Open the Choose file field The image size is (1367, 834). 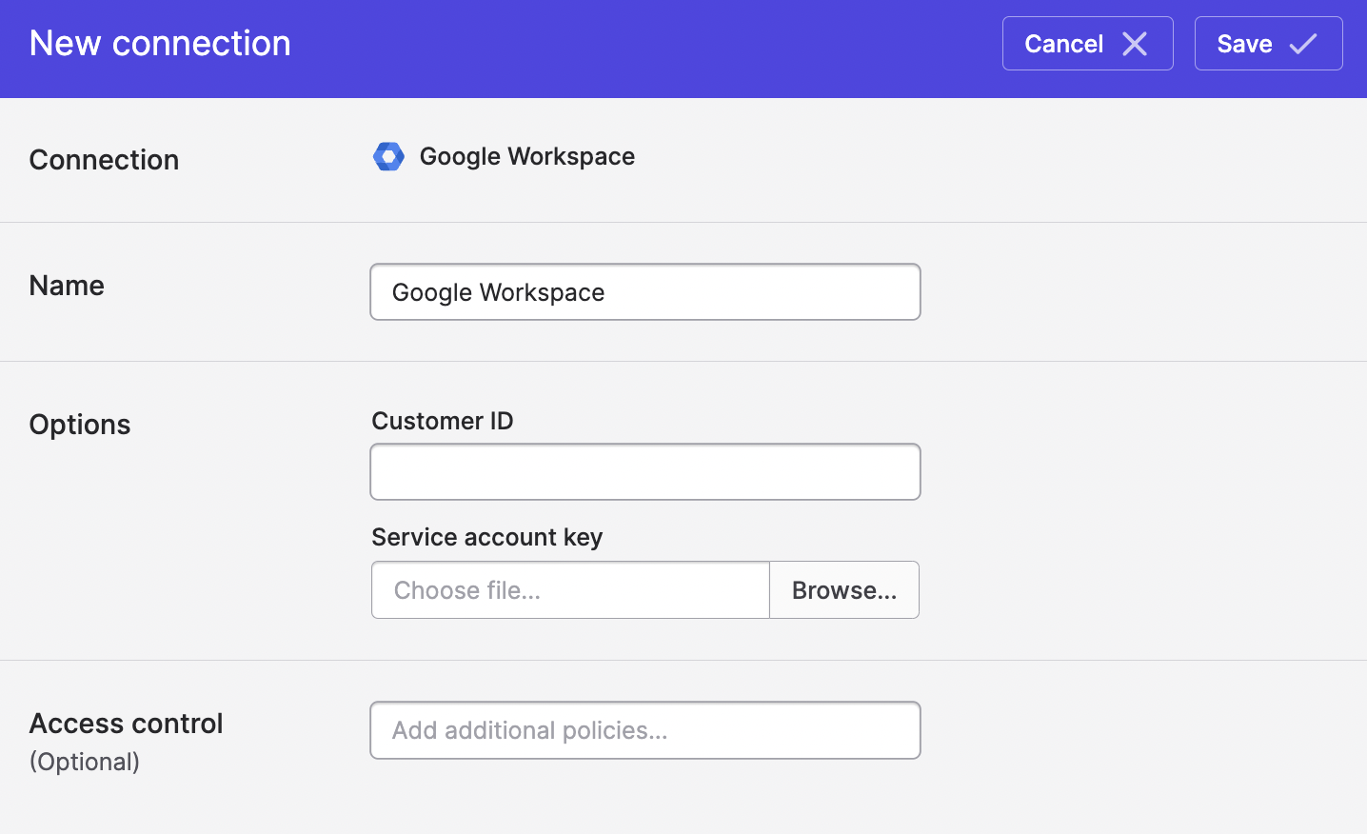click(570, 590)
